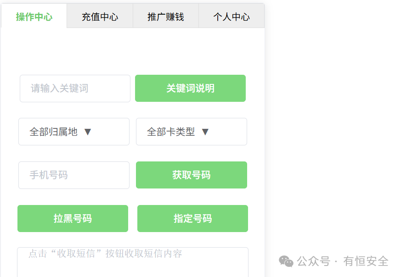Focus the 请输入关键词 keyword input

click(x=75, y=89)
